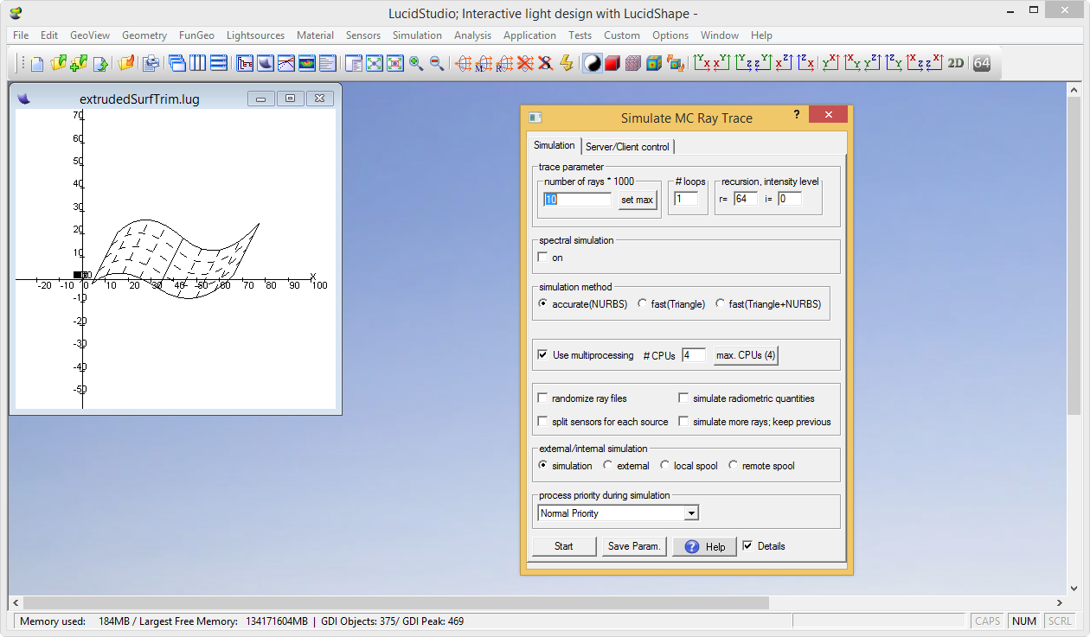Open the Lightsources menu
The image size is (1090, 637).
coord(255,35)
